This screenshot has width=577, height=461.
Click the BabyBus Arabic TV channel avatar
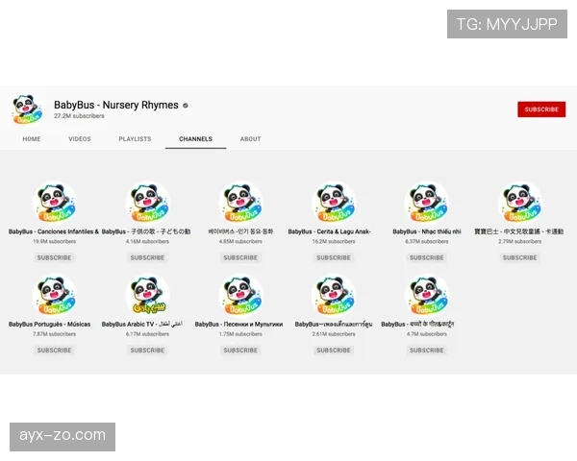(147, 296)
